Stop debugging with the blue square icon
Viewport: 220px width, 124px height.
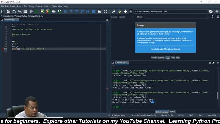(x=93, y=11)
